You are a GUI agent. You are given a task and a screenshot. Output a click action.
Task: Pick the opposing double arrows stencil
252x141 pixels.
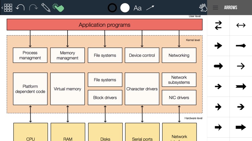[x=218, y=25]
